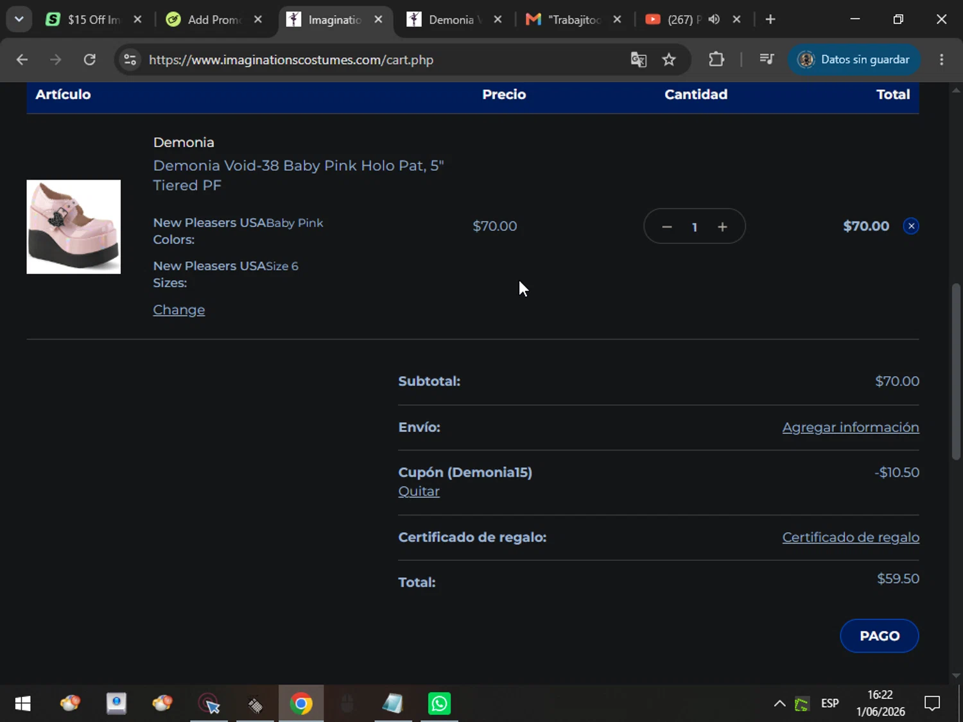
Task: Open site information icon in address bar
Action: pyautogui.click(x=130, y=60)
